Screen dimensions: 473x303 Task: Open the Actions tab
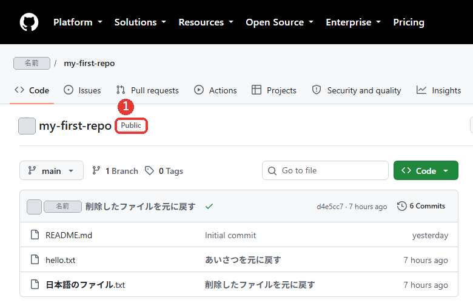click(215, 90)
